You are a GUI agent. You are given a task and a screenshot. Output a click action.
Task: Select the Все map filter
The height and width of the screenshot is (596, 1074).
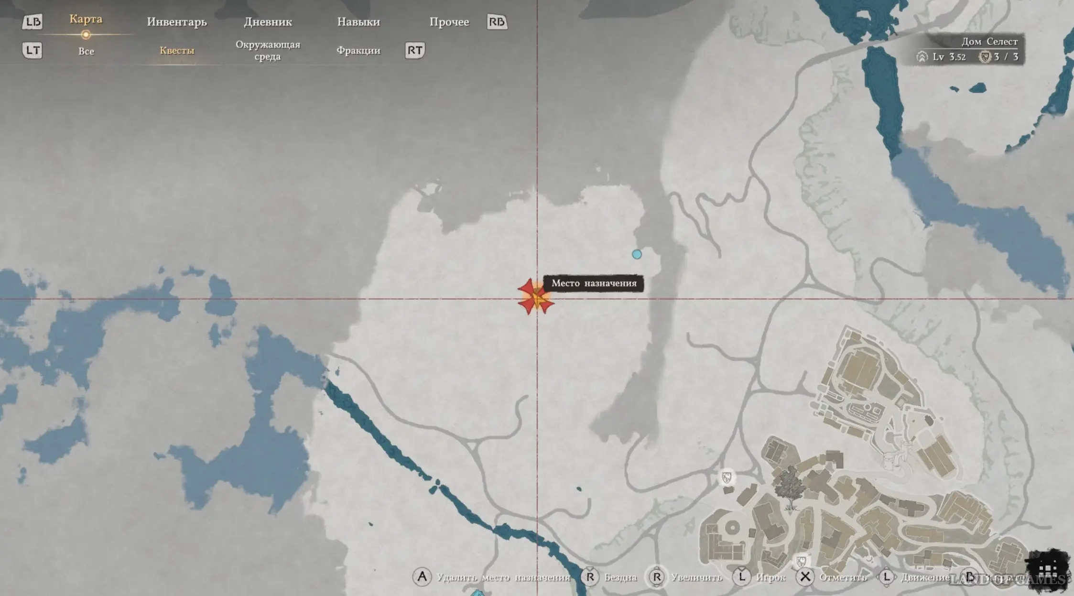point(86,51)
